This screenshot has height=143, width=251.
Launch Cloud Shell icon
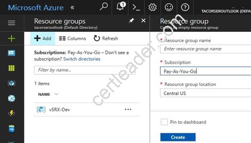[x=136, y=7]
